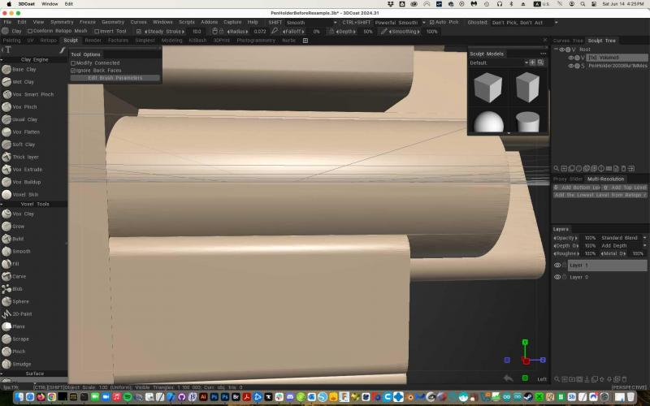650x406 pixels.
Task: Expand the Ghosted Don't Pick dropdown
Action: pyautogui.click(x=517, y=23)
